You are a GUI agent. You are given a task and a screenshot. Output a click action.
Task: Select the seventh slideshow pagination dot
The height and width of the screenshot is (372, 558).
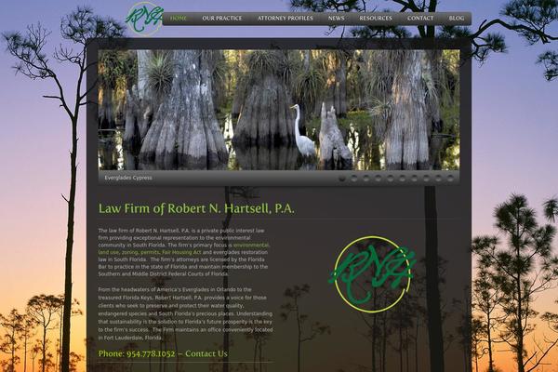click(414, 178)
